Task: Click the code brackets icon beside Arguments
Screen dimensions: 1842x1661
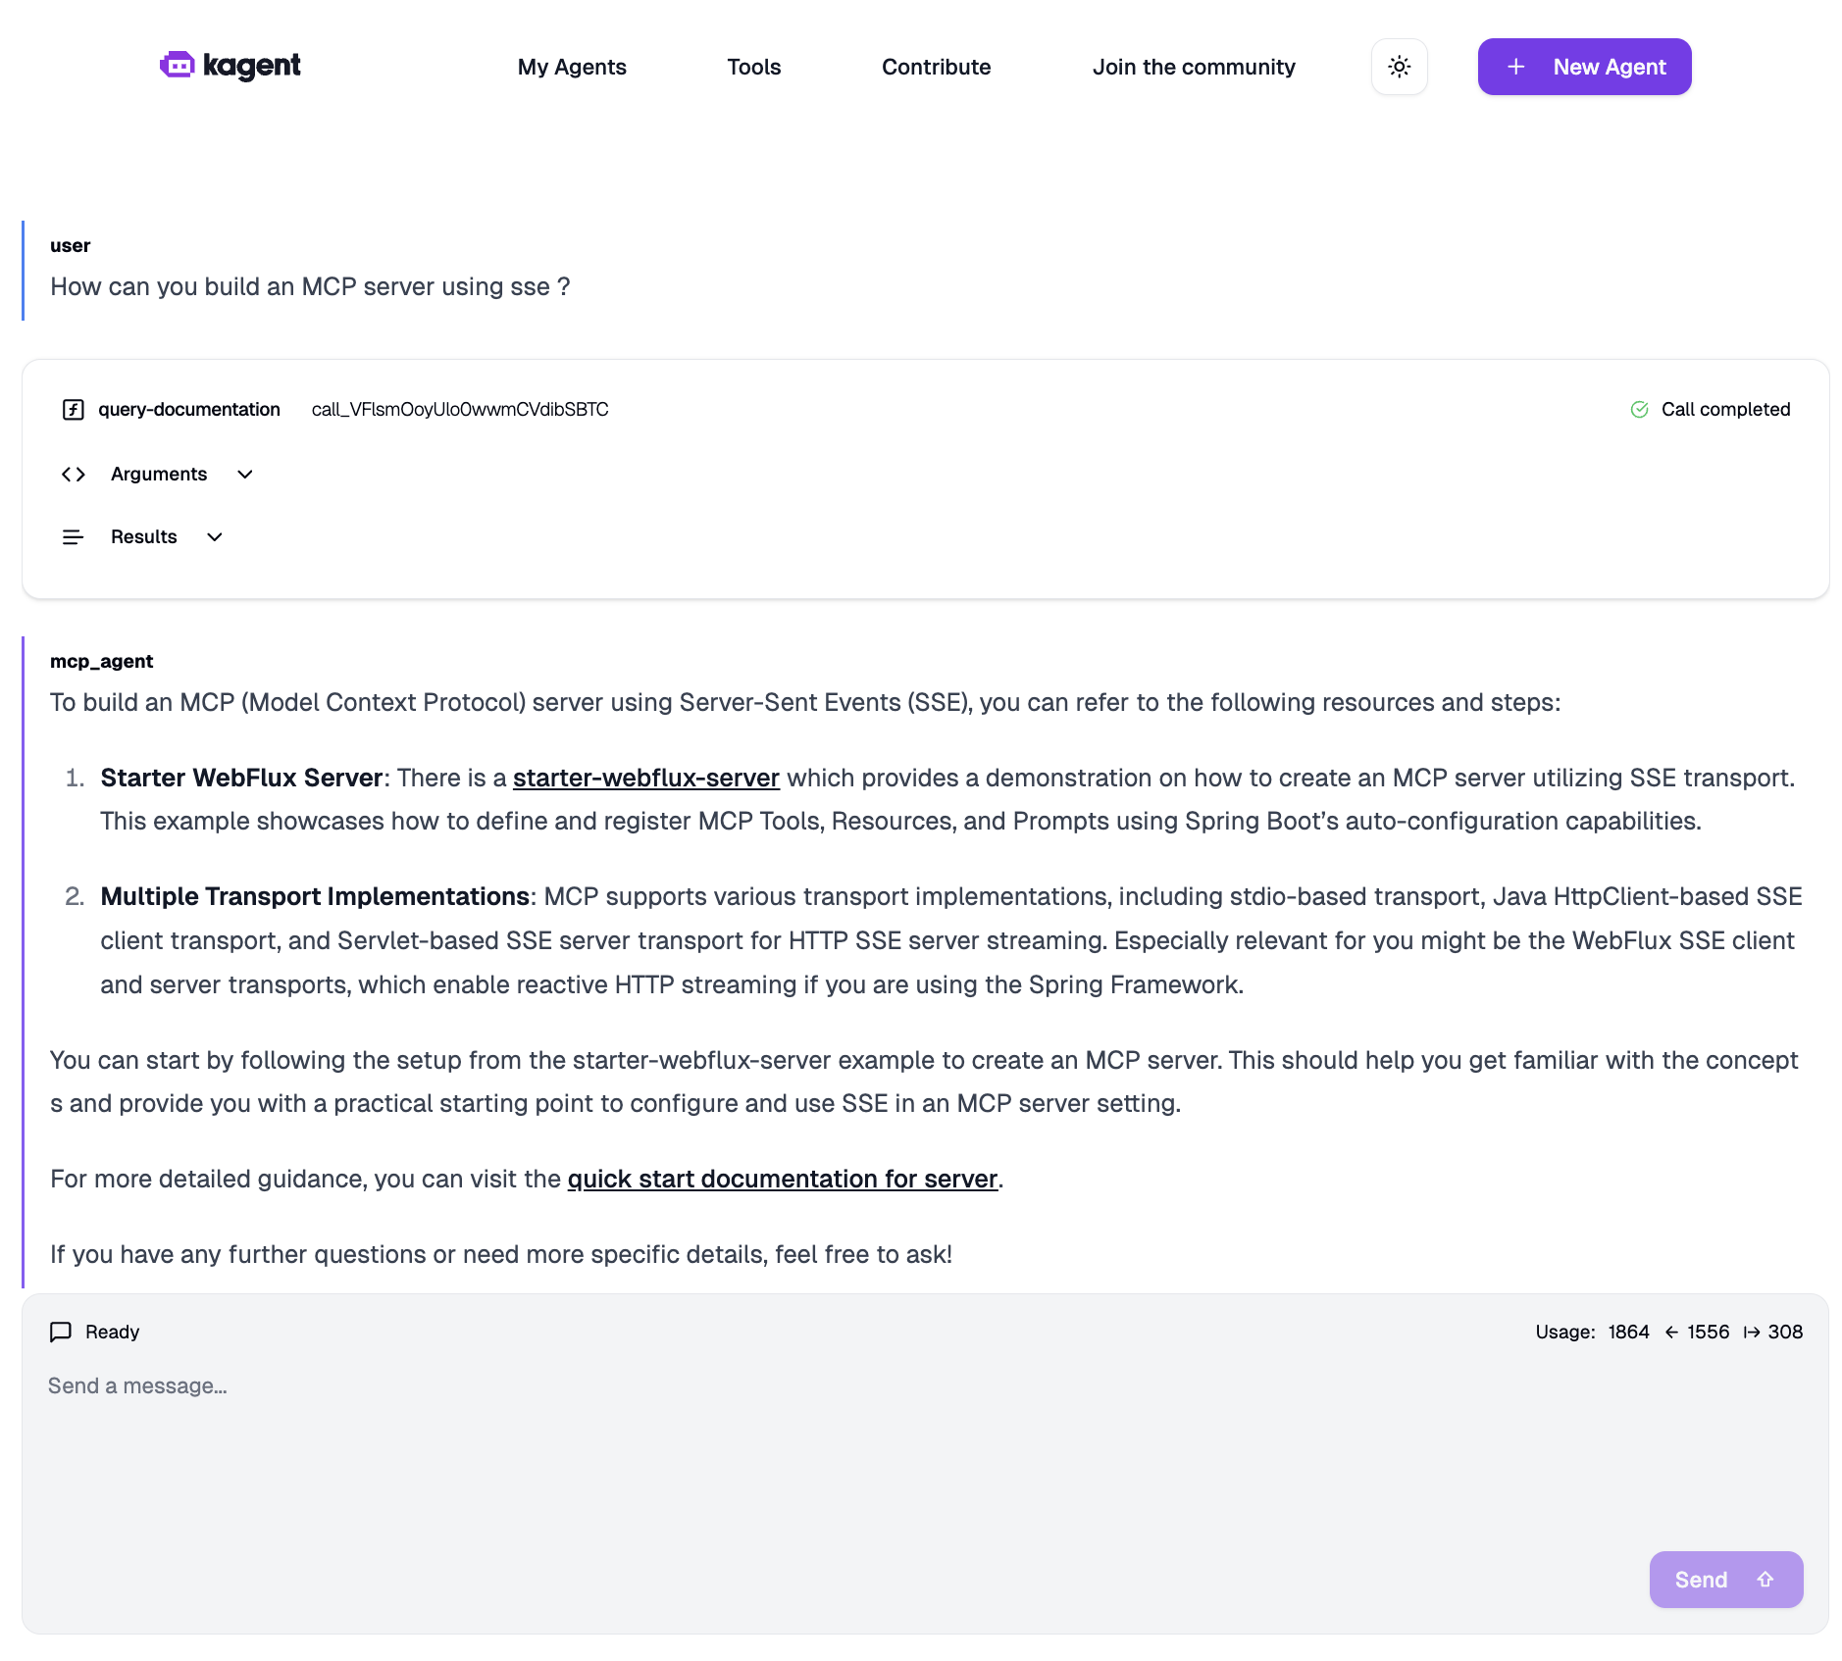Action: (74, 475)
